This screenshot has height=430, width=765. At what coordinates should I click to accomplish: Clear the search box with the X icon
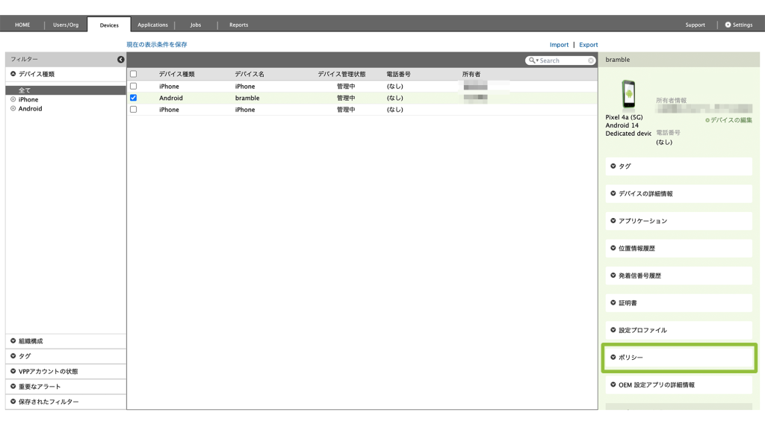[591, 60]
